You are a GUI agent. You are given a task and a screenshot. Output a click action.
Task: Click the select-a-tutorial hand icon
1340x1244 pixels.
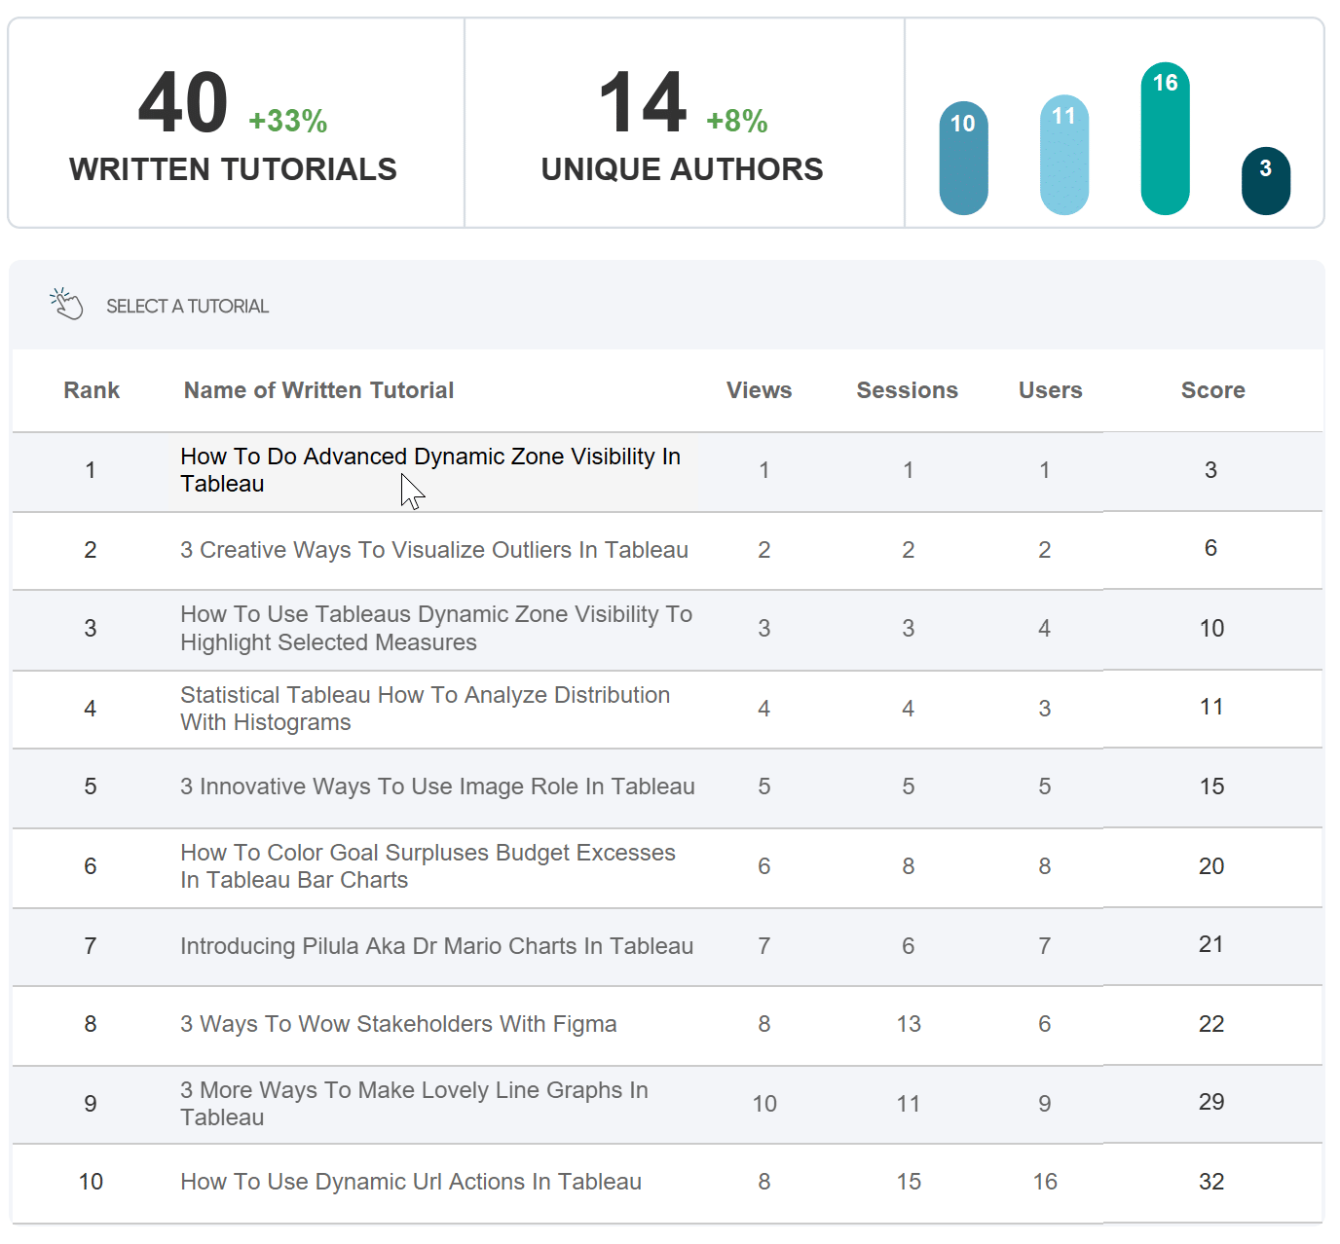[x=67, y=305]
